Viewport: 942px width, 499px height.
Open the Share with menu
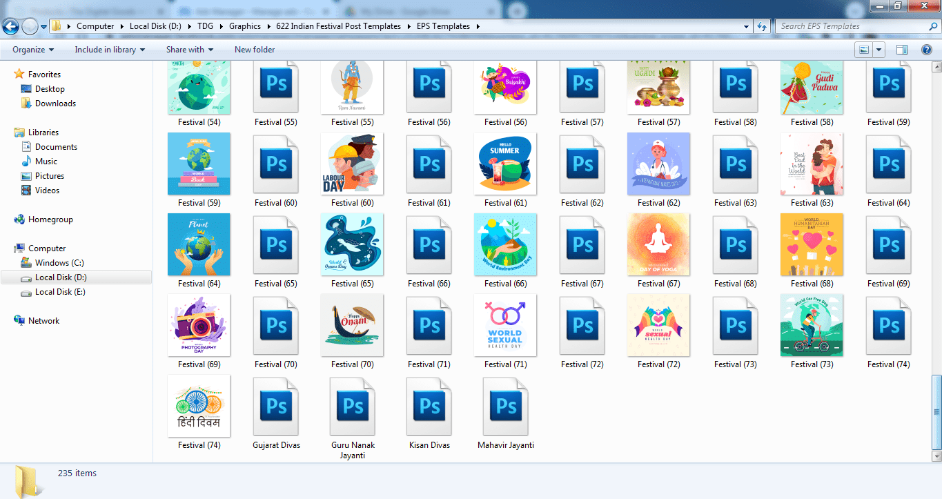[189, 50]
